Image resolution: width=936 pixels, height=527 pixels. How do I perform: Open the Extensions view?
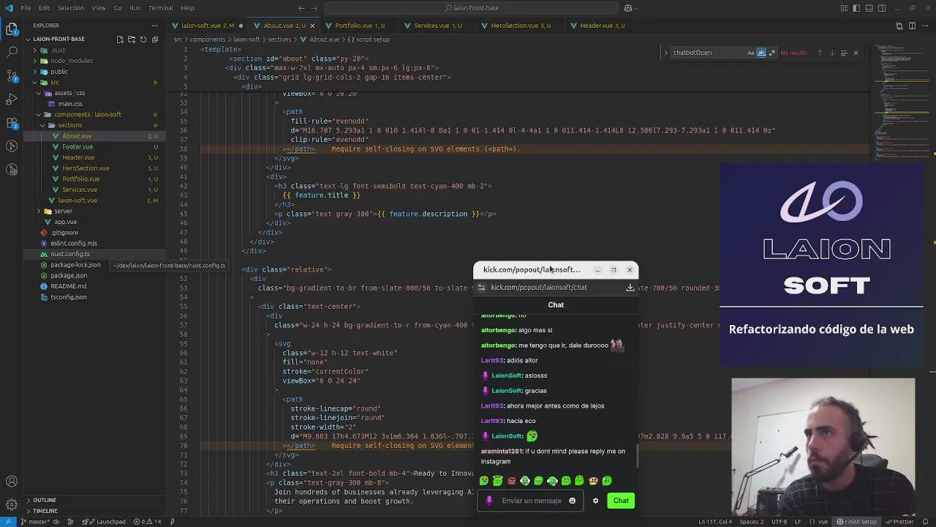12,122
